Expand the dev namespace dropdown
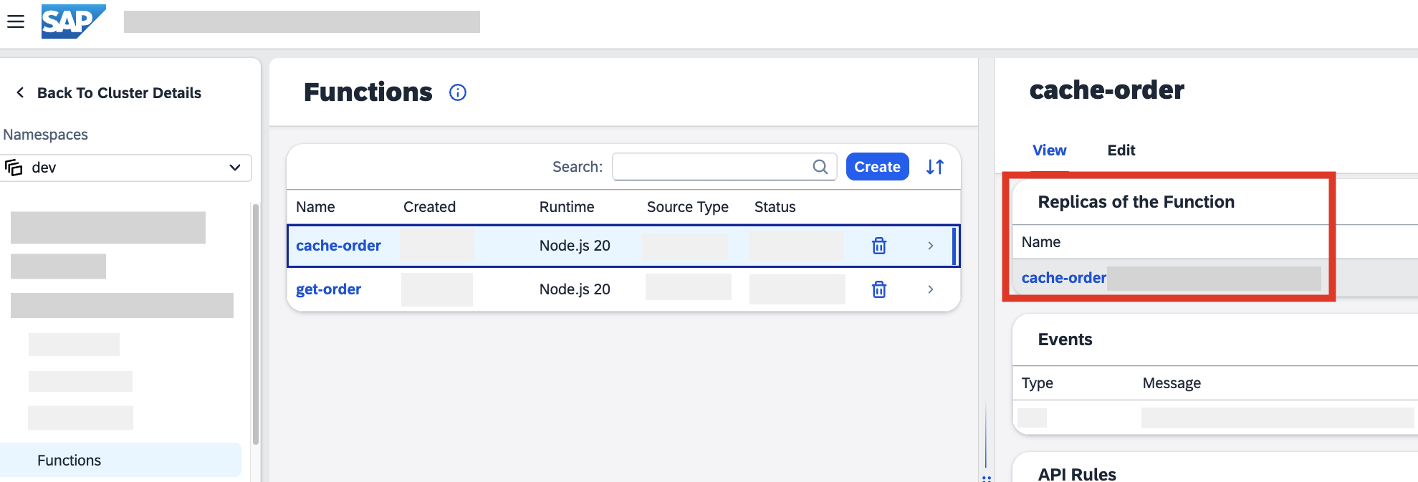 click(x=234, y=168)
